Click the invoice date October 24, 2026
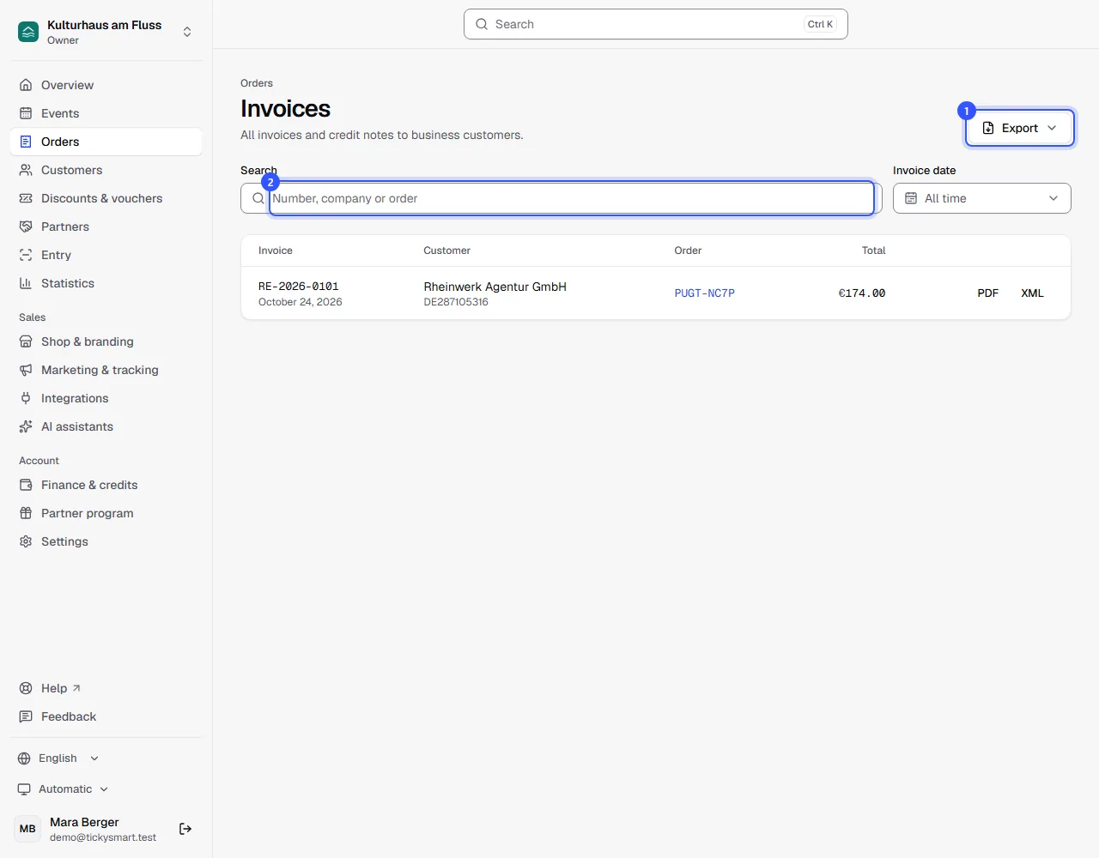 301,302
